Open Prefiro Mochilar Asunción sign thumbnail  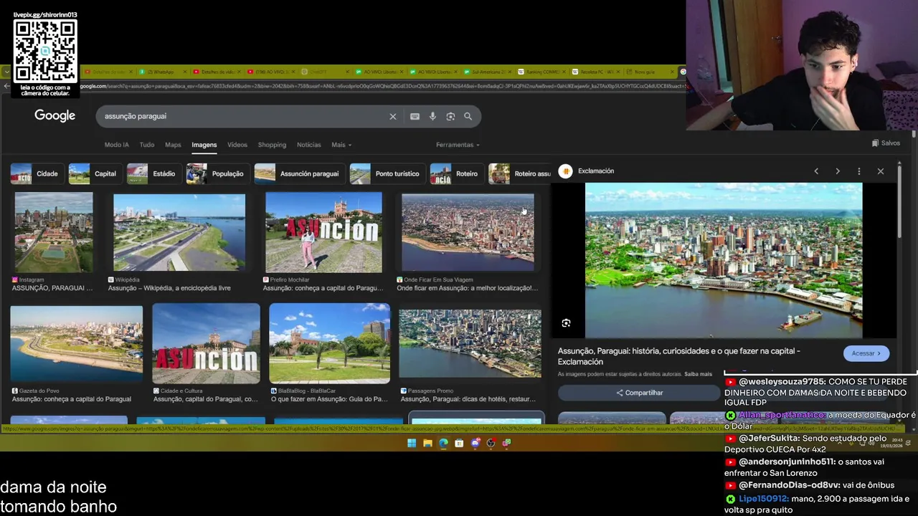[x=324, y=233]
